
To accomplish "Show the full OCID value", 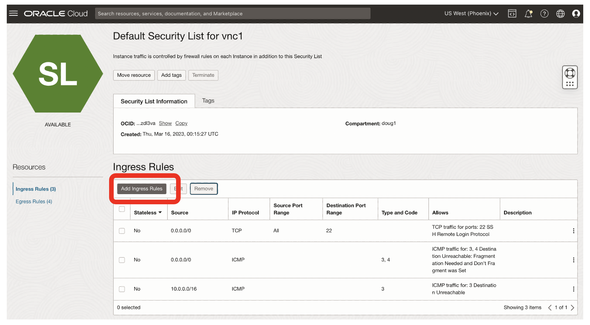I will pos(165,123).
